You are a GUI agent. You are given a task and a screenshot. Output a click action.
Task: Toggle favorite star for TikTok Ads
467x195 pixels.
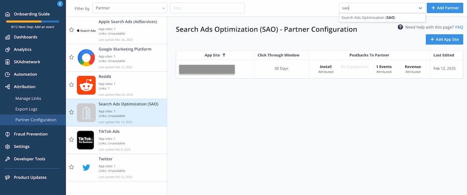point(71,139)
